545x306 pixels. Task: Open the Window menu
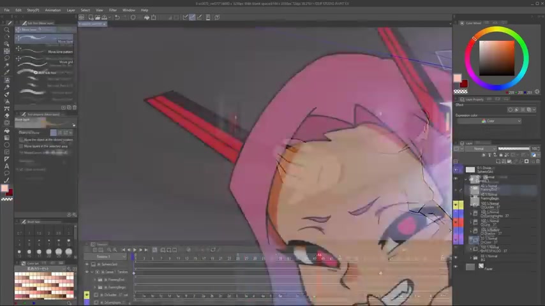pyautogui.click(x=129, y=10)
